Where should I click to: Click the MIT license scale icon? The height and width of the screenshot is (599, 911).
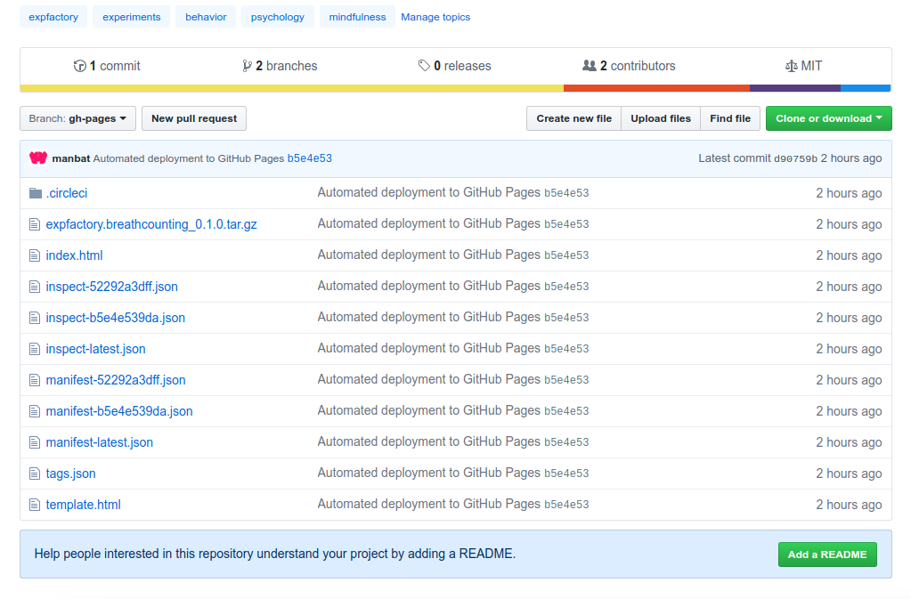[x=791, y=66]
